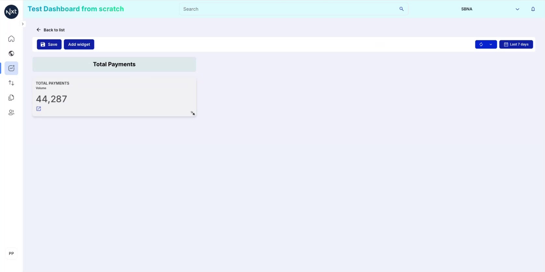
Task: Click the 44,287 volume value
Action: pos(51,99)
